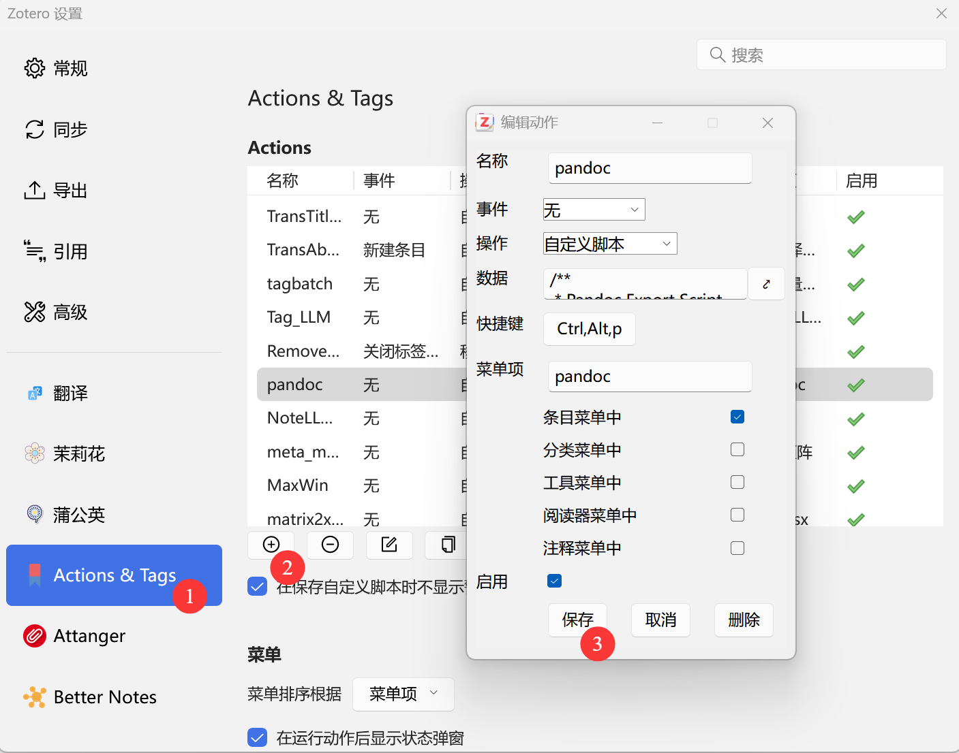959x753 pixels.
Task: Open the 常规 settings pane
Action: (115, 68)
